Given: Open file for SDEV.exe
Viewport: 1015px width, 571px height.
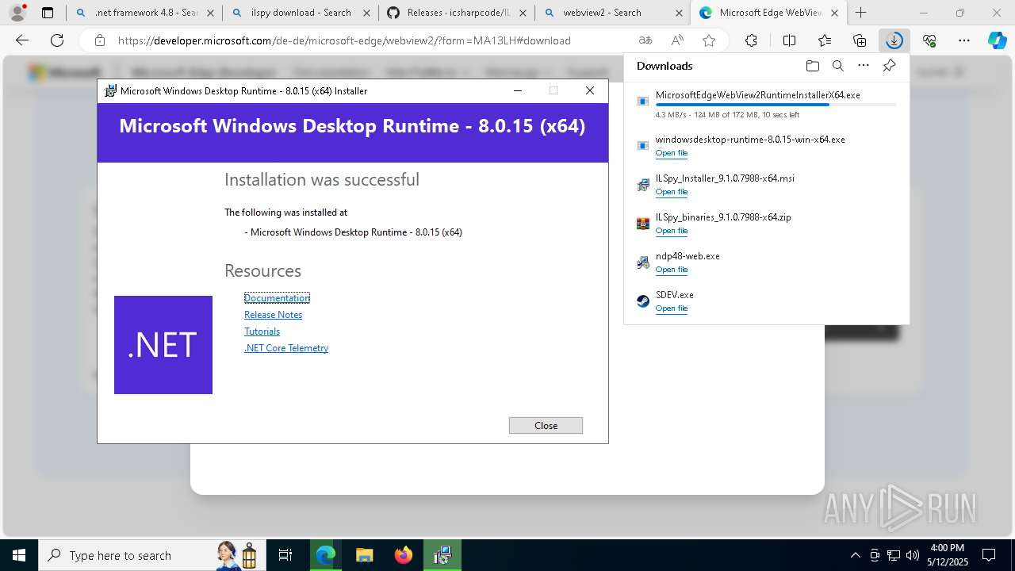Looking at the screenshot, I should 671,308.
